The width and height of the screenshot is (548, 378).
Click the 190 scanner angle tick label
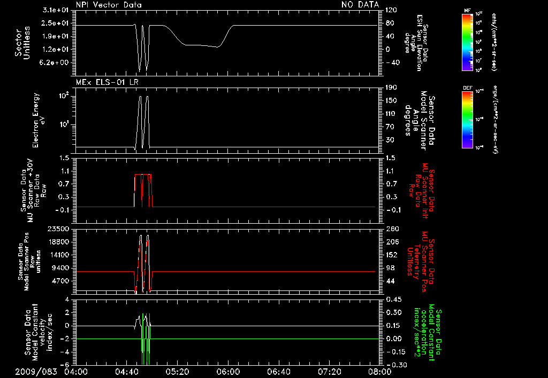(391, 88)
